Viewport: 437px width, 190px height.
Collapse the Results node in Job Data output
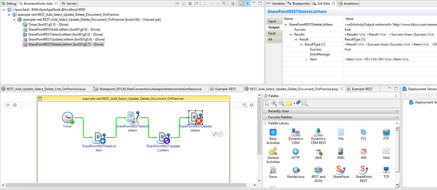click(291, 34)
